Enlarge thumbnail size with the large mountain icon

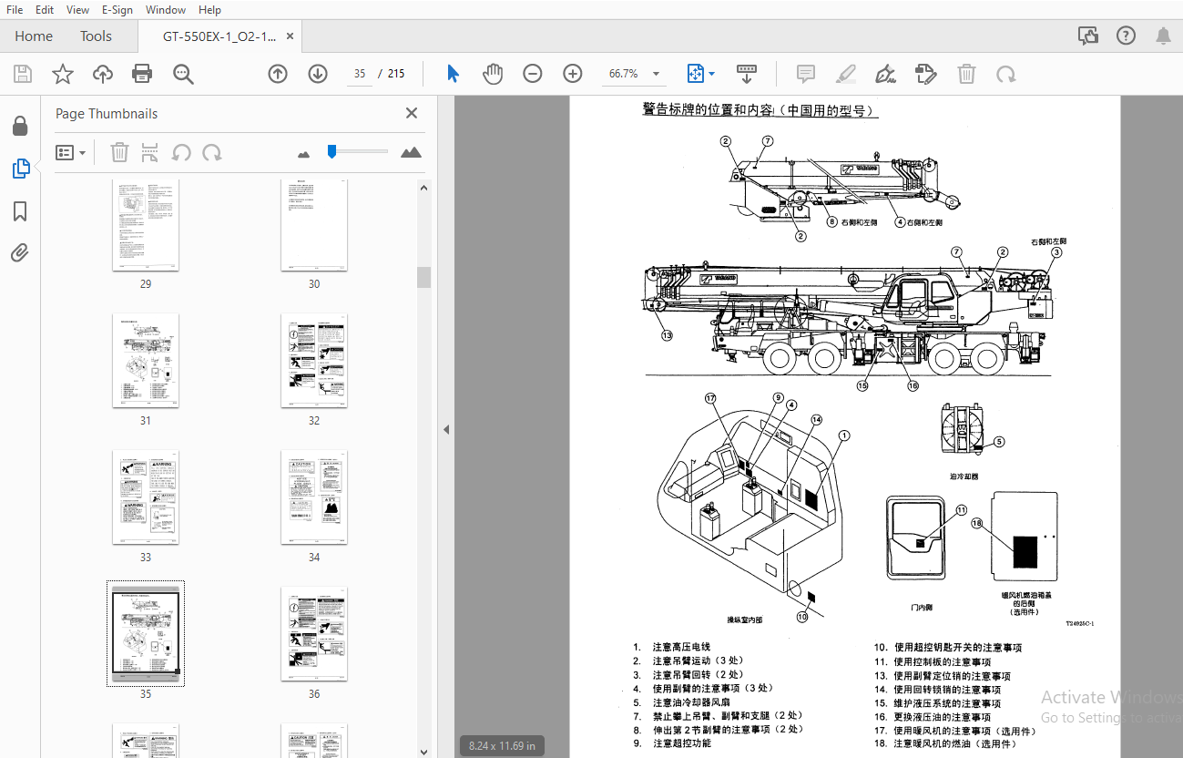(x=412, y=152)
